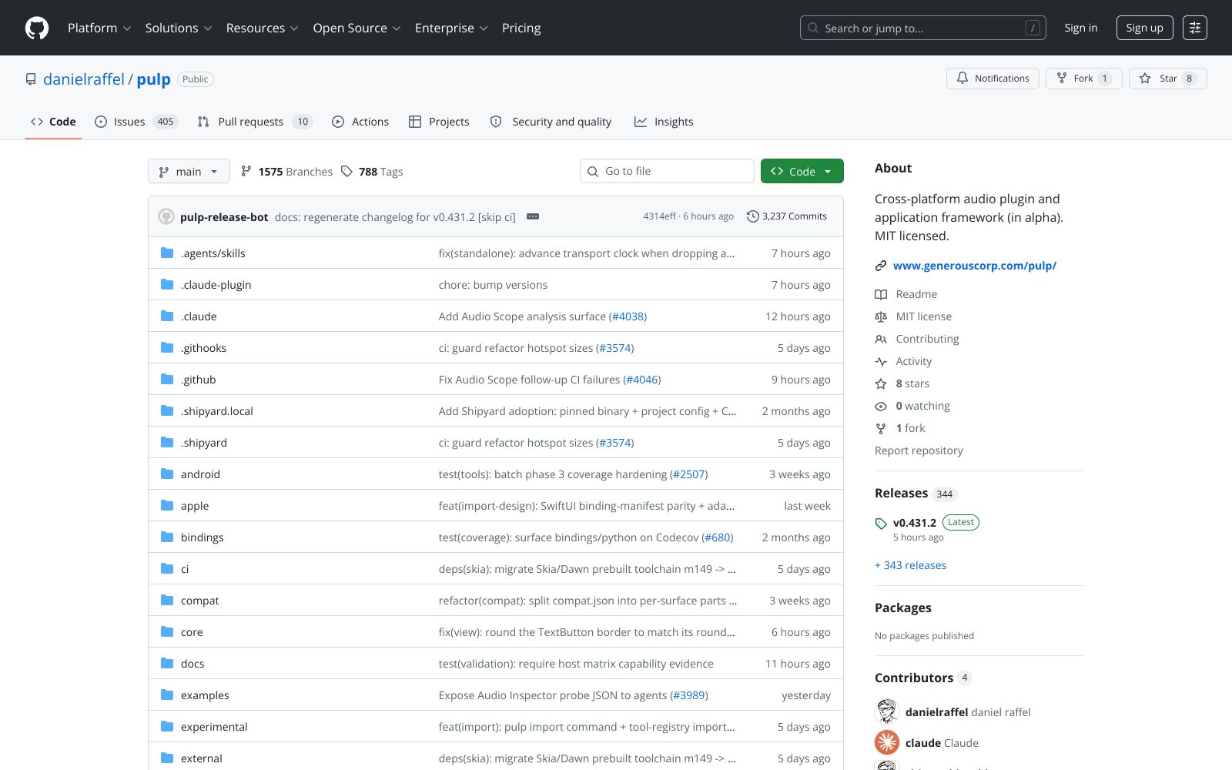Image resolution: width=1232 pixels, height=770 pixels.
Task: Open the danielraffel owner link
Action: pos(84,79)
